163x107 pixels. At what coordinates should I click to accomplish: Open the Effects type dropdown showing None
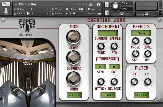[141, 33]
